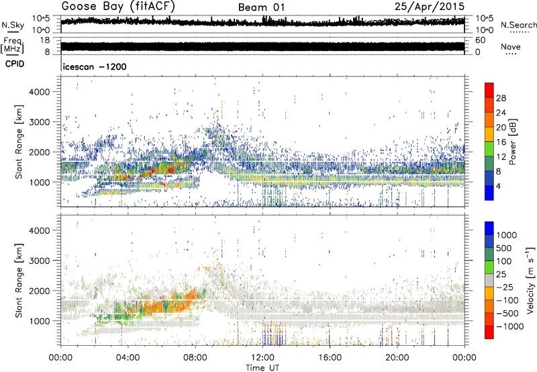Select the red bottom segment of Velocity colorbar
This screenshot has height=372, width=537.
(489, 332)
